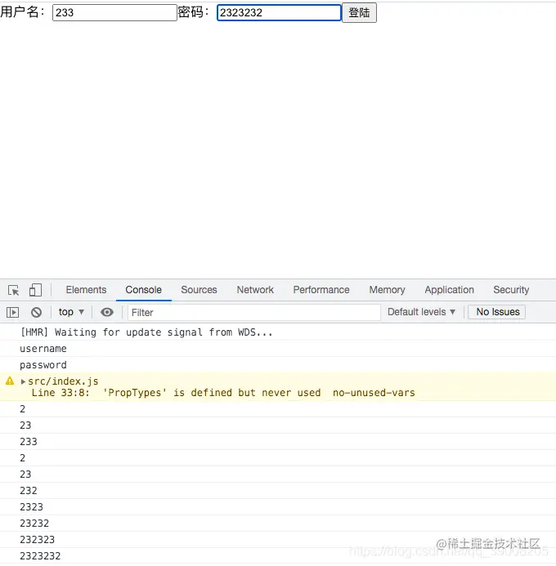Click the '2323' console log line
This screenshot has width=556, height=566.
[278, 507]
